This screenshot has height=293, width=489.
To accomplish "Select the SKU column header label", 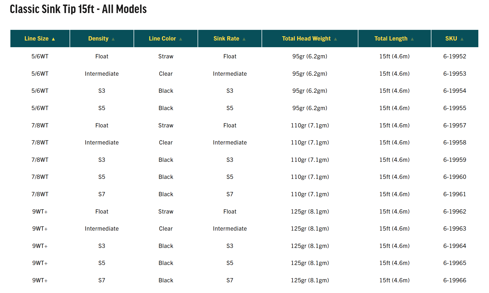I will (x=451, y=39).
